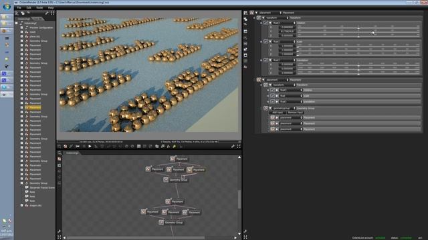Click the Add input button

278,113
